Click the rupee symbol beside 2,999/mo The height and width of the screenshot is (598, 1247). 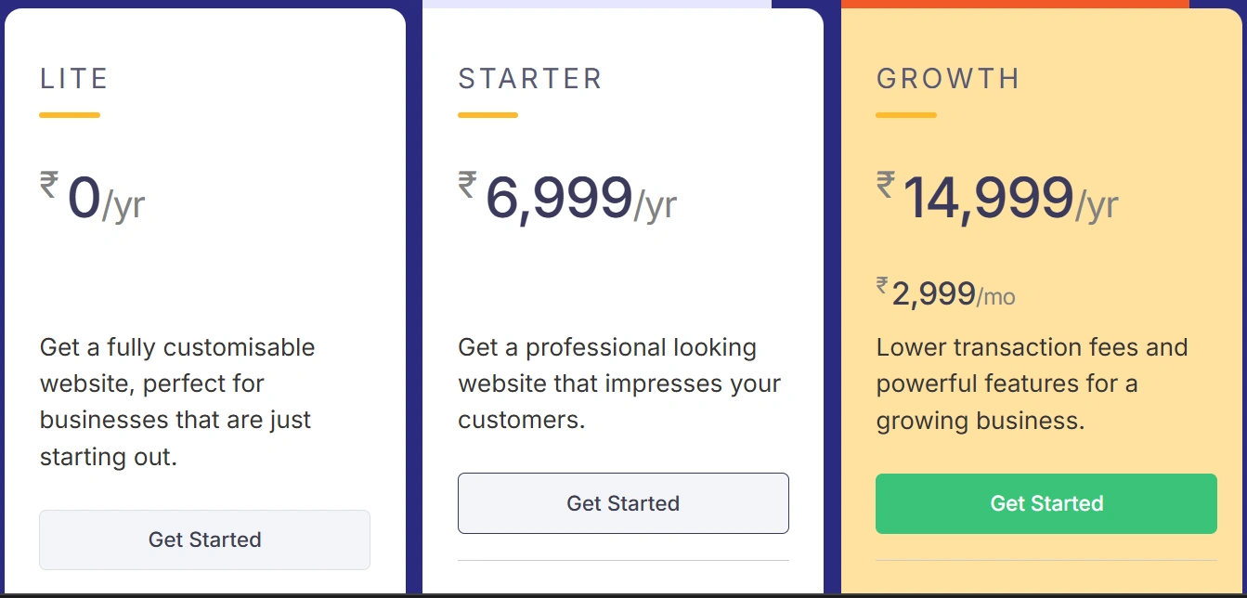point(882,286)
